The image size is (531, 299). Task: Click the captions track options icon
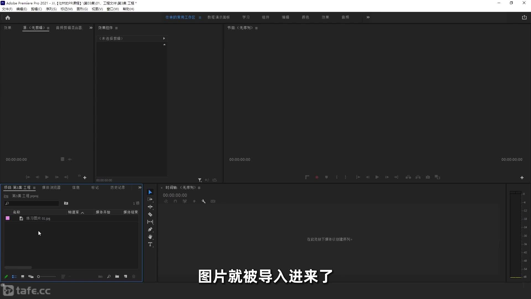[x=213, y=201]
